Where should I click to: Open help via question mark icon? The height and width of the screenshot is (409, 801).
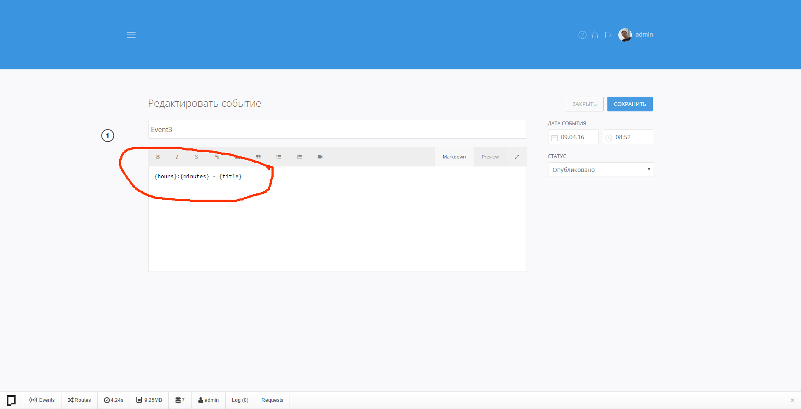[582, 35]
